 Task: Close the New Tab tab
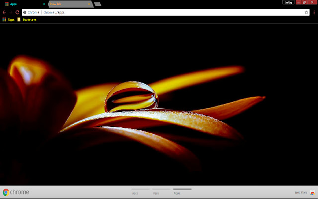[x=88, y=3]
